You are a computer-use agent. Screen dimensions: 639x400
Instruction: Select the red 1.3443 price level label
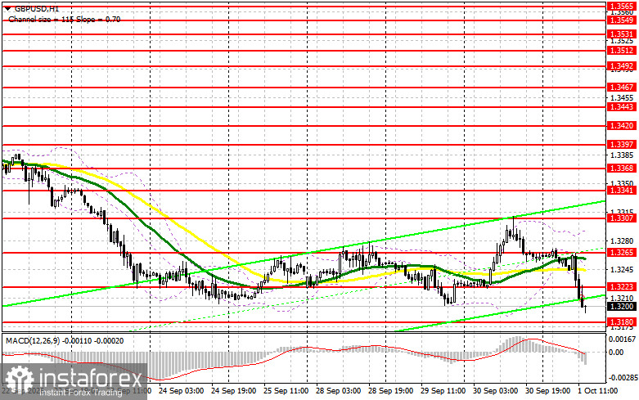[x=621, y=106]
